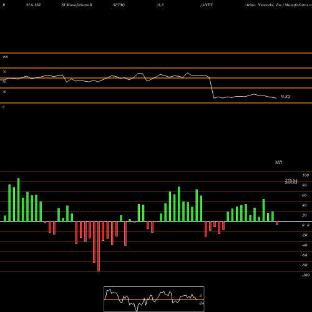Click the MR axis label 60

pos(305,195)
